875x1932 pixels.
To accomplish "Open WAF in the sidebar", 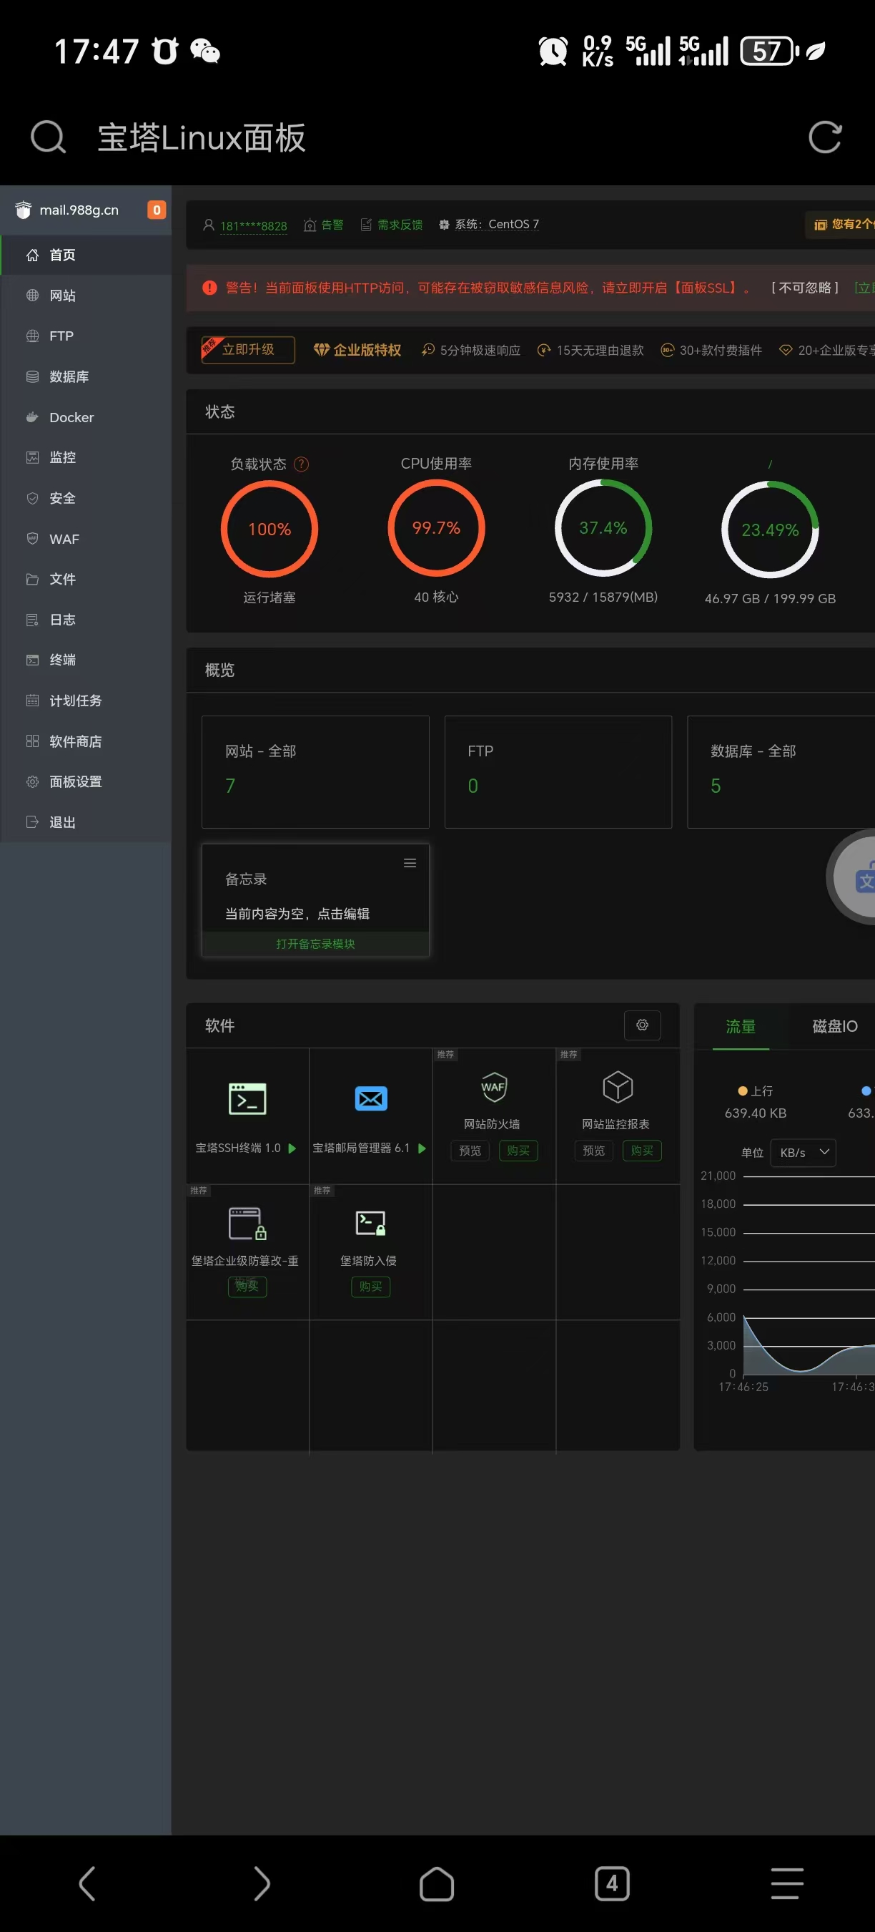I will [x=86, y=539].
